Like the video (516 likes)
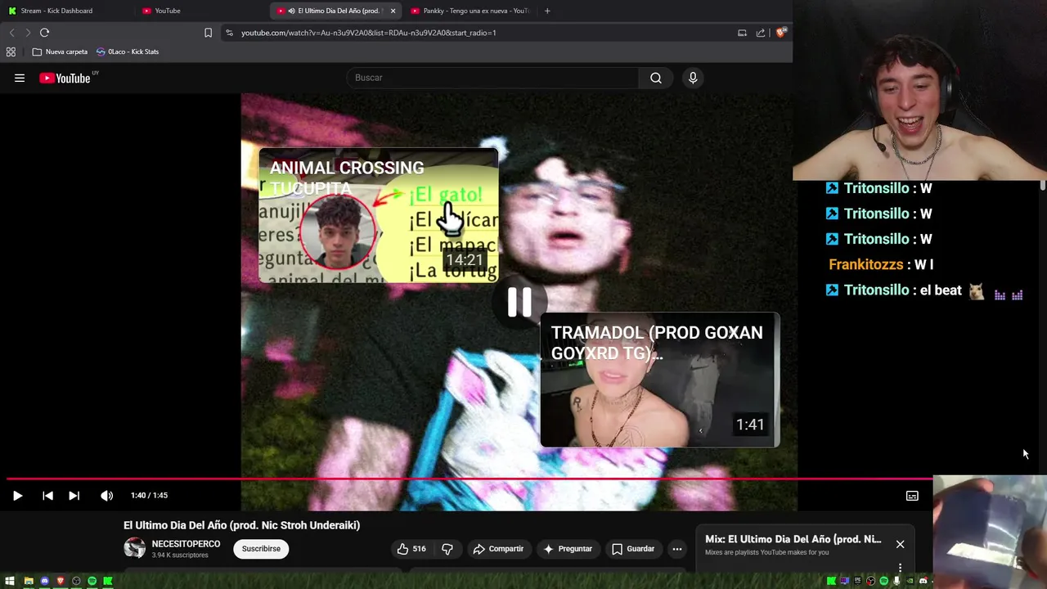The height and width of the screenshot is (589, 1047). [x=411, y=549]
